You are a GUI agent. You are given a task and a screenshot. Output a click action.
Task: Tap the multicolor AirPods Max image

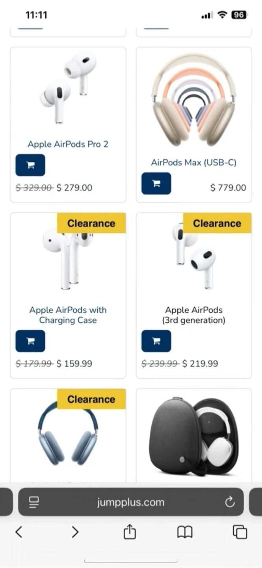pyautogui.click(x=193, y=99)
